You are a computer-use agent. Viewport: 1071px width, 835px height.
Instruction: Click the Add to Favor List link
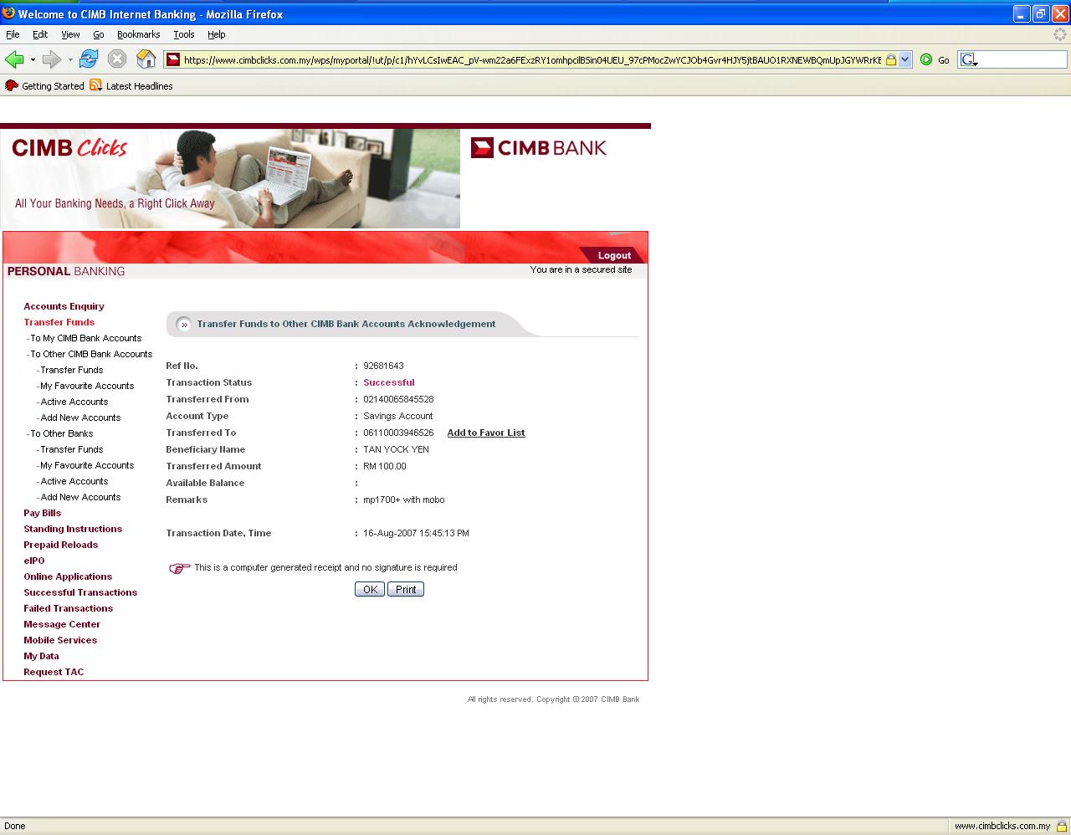point(486,433)
